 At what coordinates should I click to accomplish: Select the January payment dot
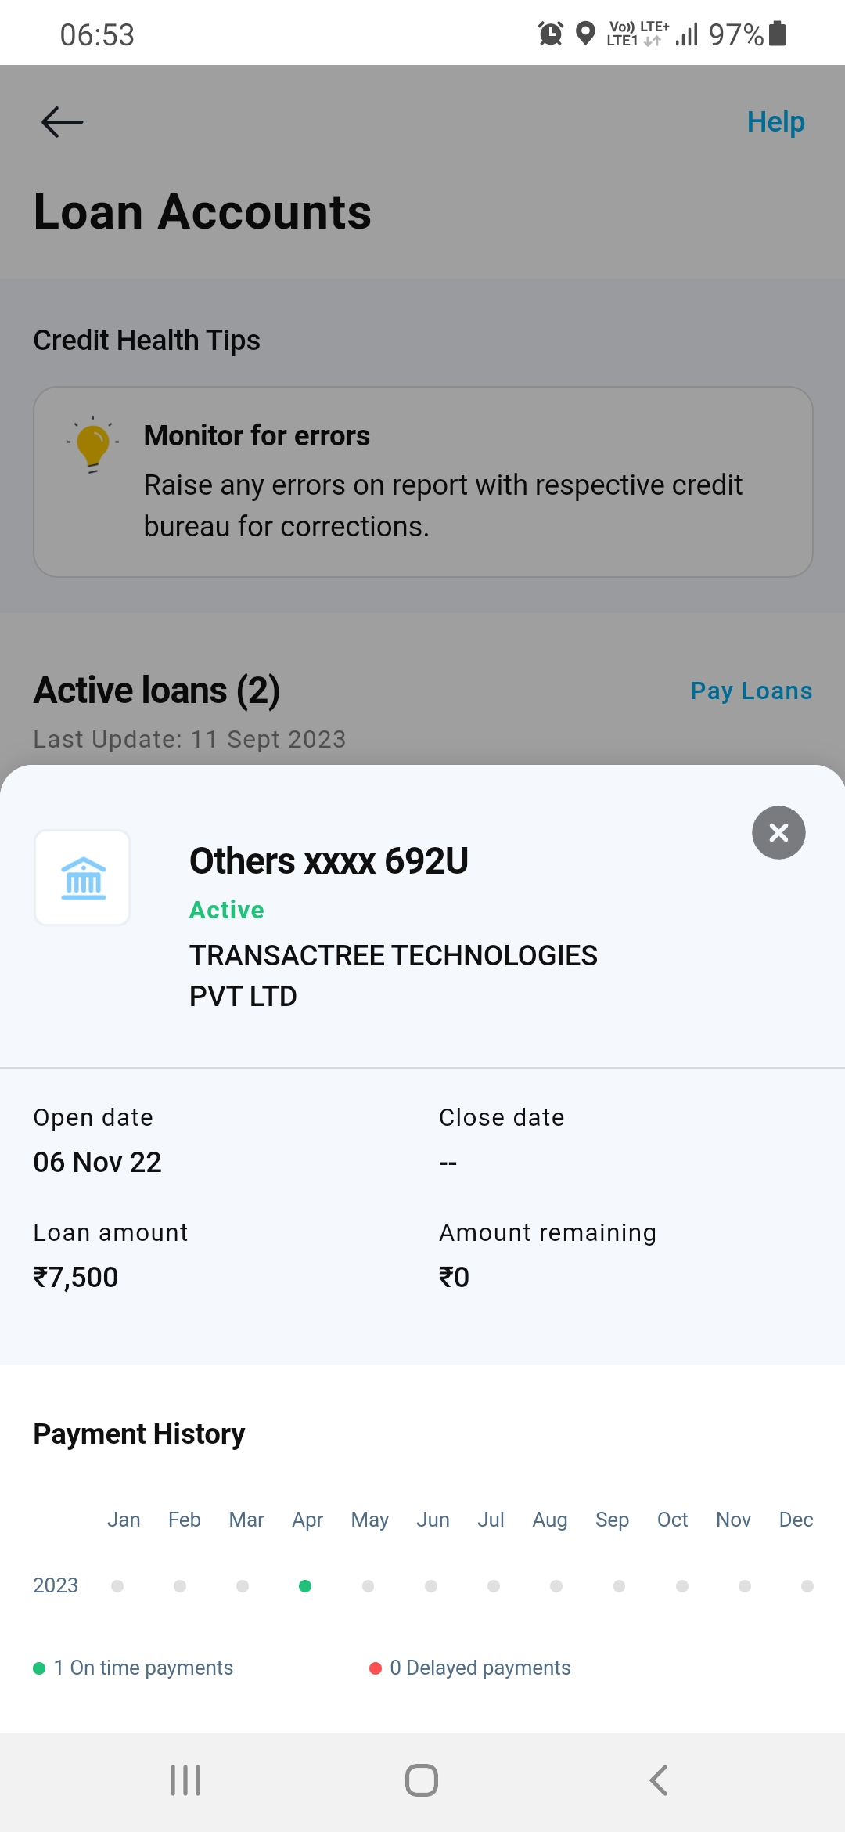click(117, 1586)
